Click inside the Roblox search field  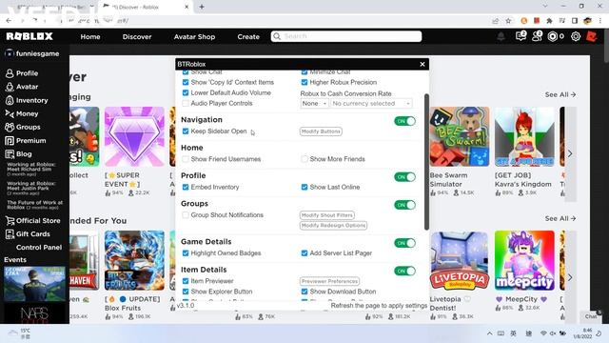coord(346,36)
